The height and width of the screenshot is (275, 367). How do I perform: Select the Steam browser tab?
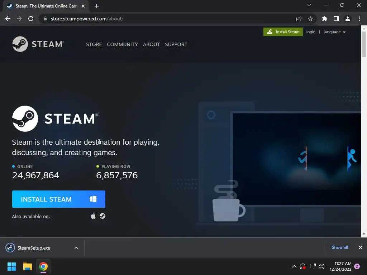(46, 6)
